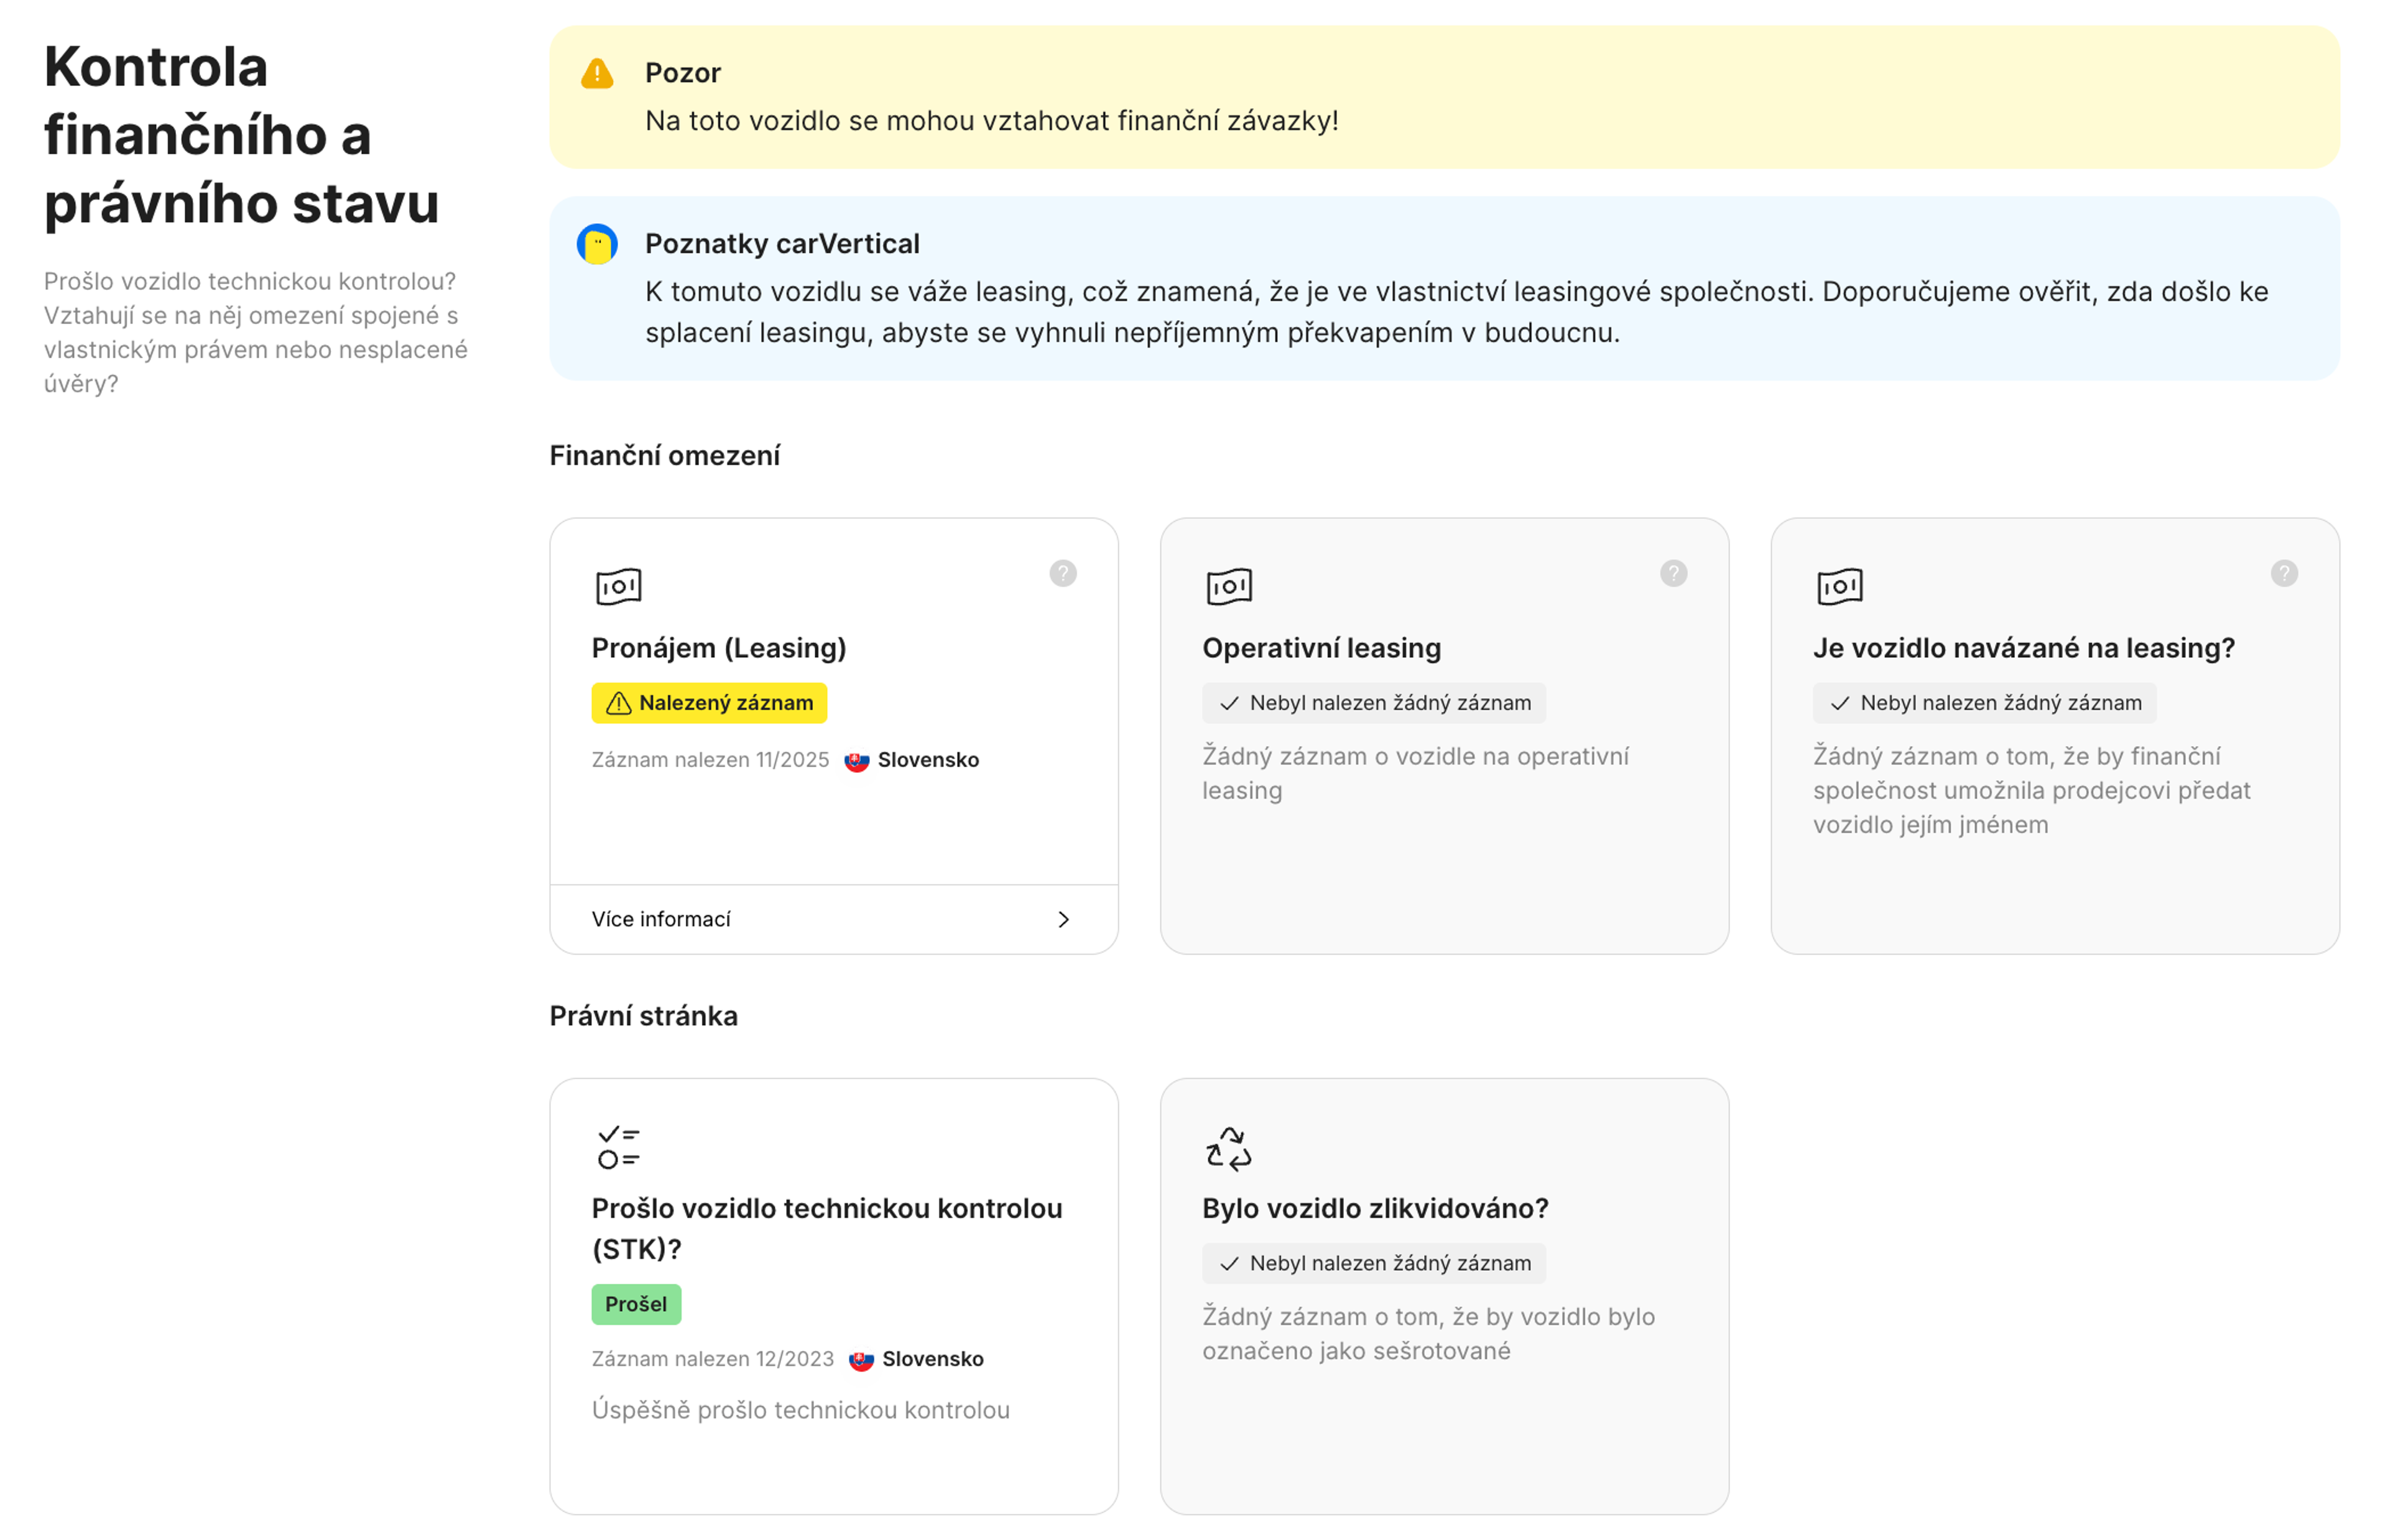Click money icon on Pronájem (Leasing) card
The image size is (2388, 1540).
point(618,586)
